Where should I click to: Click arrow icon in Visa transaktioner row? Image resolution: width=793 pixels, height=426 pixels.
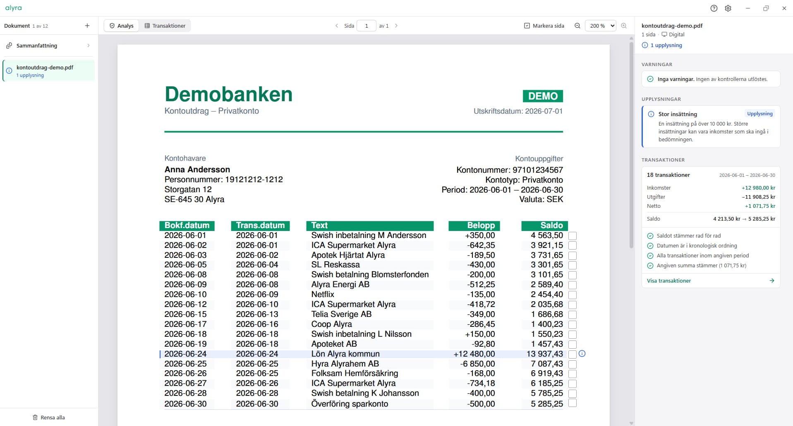click(772, 281)
